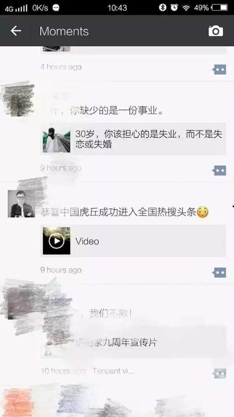Open the shared article 30岁，你该担心的是失业
Image resolution: width=234 pixels, height=417 pixels.
pos(133,139)
